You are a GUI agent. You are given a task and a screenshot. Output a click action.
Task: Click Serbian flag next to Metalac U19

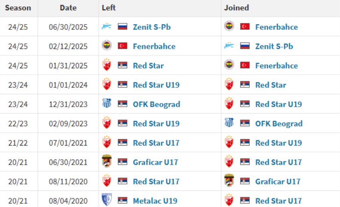(x=122, y=200)
